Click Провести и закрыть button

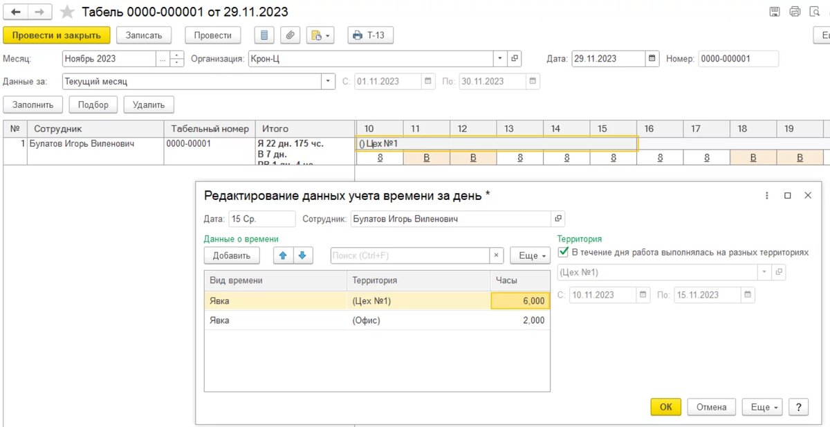pos(57,35)
